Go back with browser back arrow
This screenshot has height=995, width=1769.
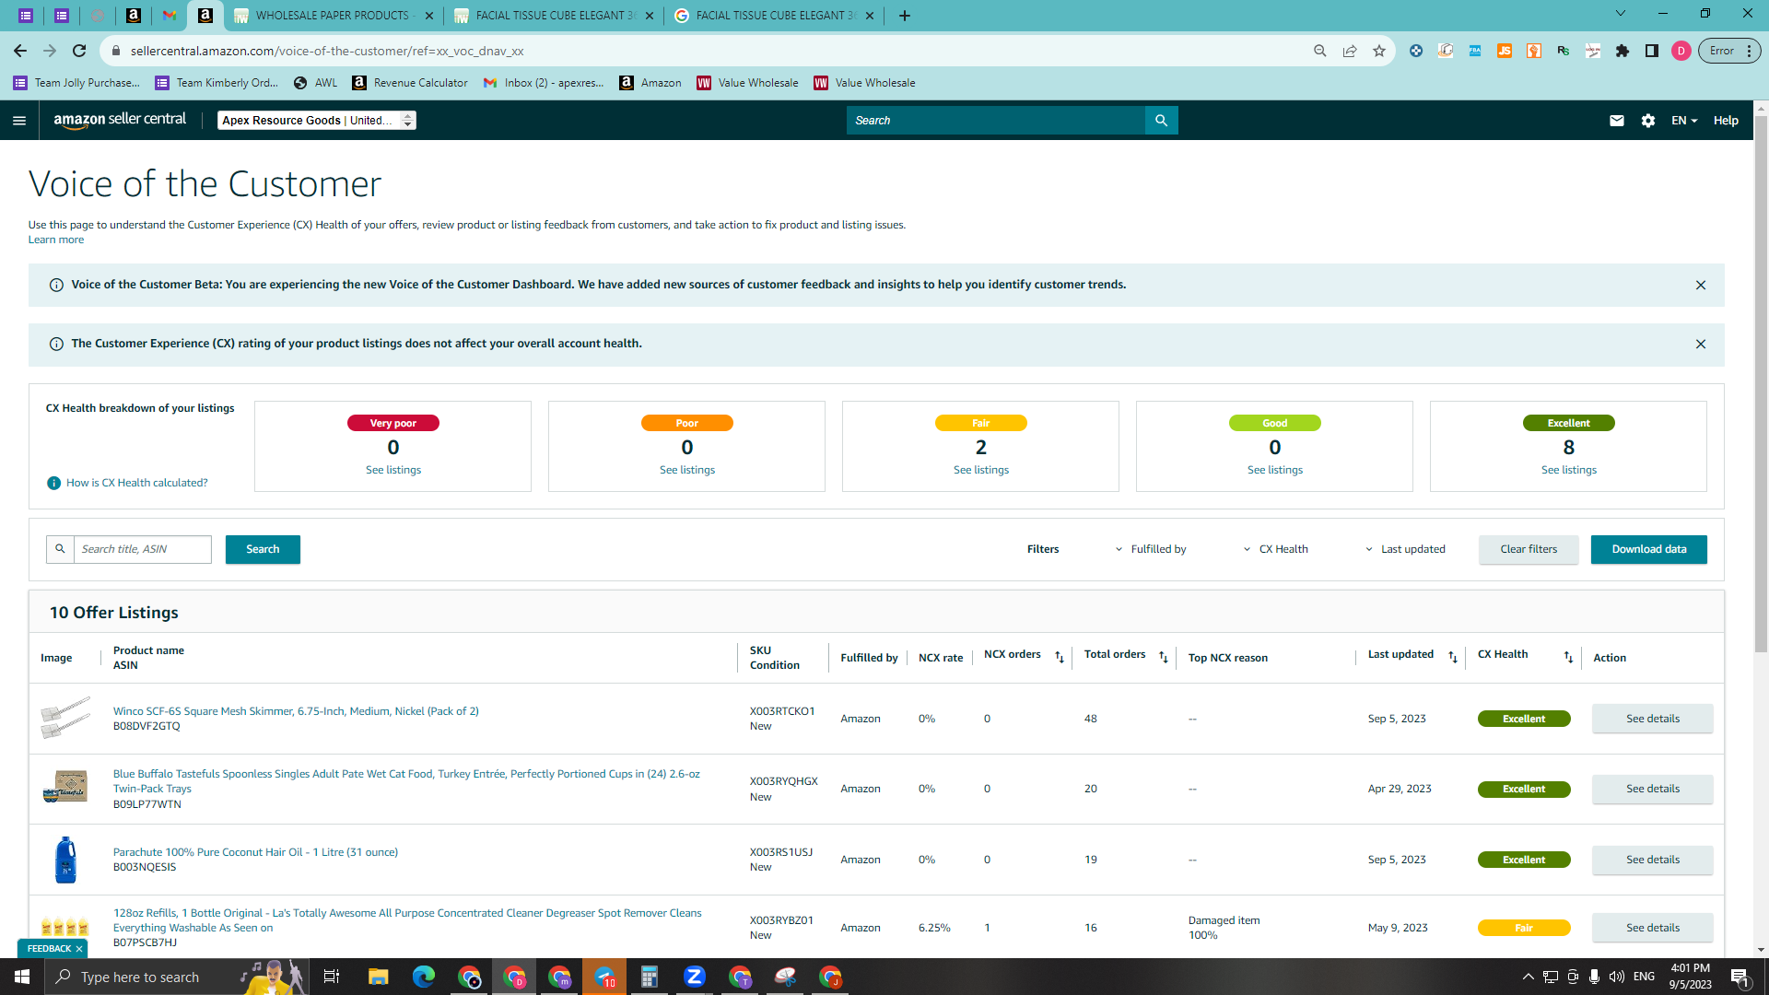[x=20, y=51]
